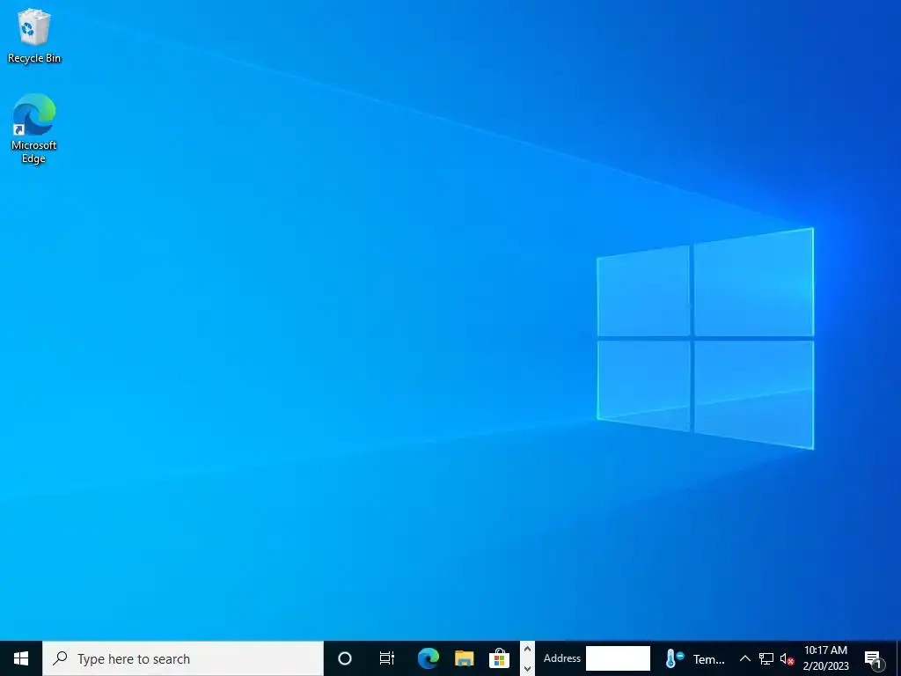Open File Explorer from the taskbar
The image size is (901, 676).
pyautogui.click(x=465, y=658)
